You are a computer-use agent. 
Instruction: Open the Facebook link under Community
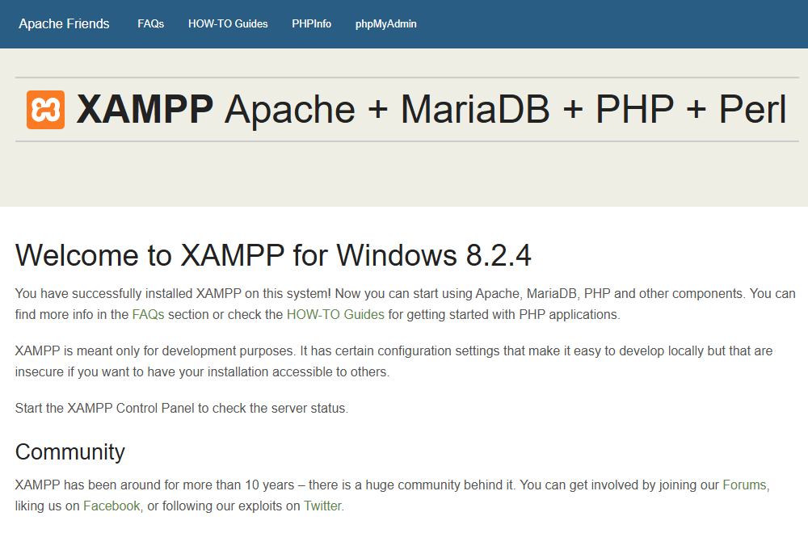tap(112, 506)
